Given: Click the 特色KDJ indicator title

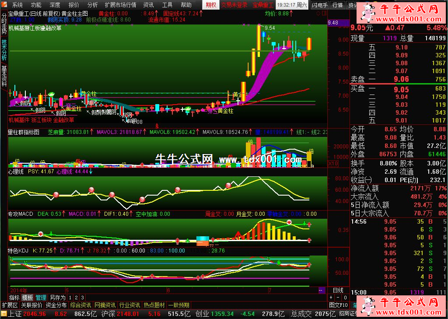Looking at the screenshot, I should [18, 251].
